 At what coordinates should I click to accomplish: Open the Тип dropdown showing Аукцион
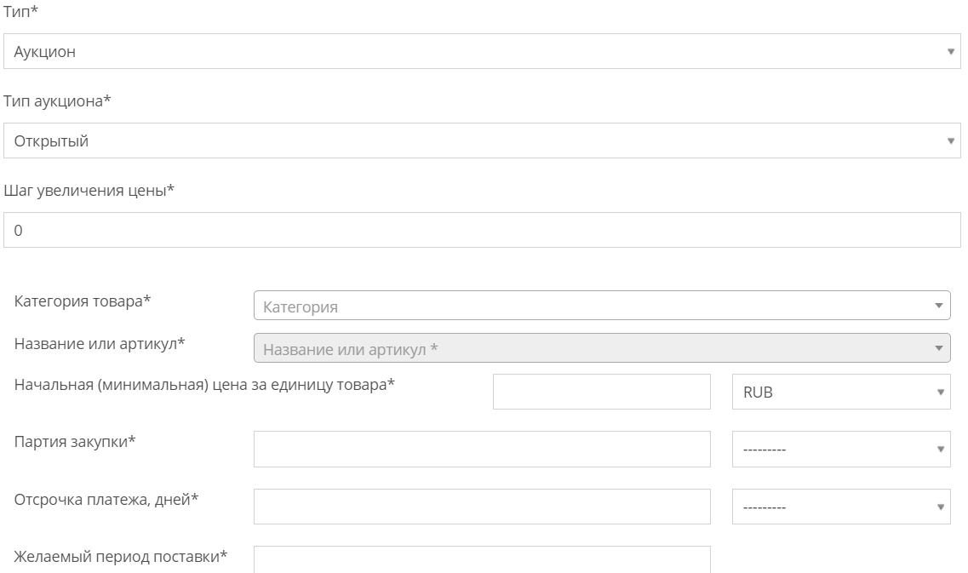click(x=482, y=52)
